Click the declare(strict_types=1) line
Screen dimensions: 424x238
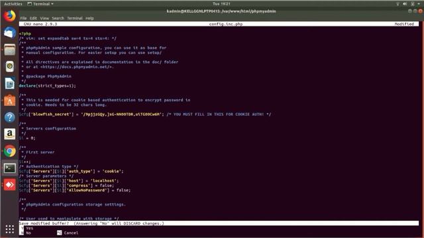47,86
